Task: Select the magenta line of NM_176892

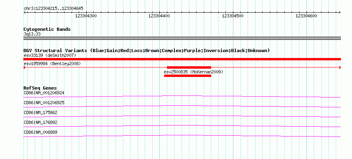Action: point(182,126)
